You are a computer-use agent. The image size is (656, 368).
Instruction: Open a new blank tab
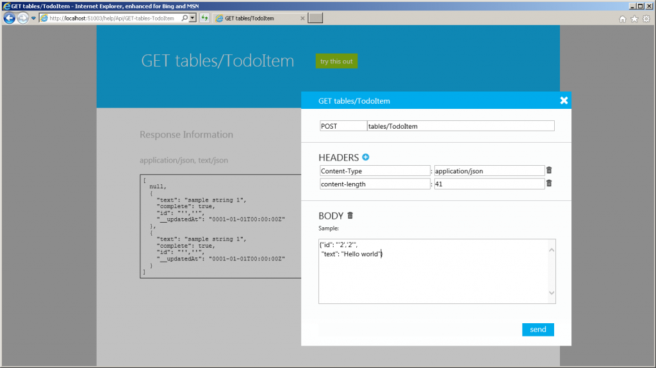[x=315, y=18]
